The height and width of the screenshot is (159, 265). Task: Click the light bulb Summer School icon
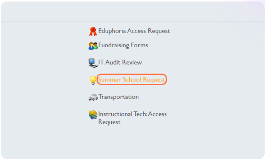coord(93,80)
